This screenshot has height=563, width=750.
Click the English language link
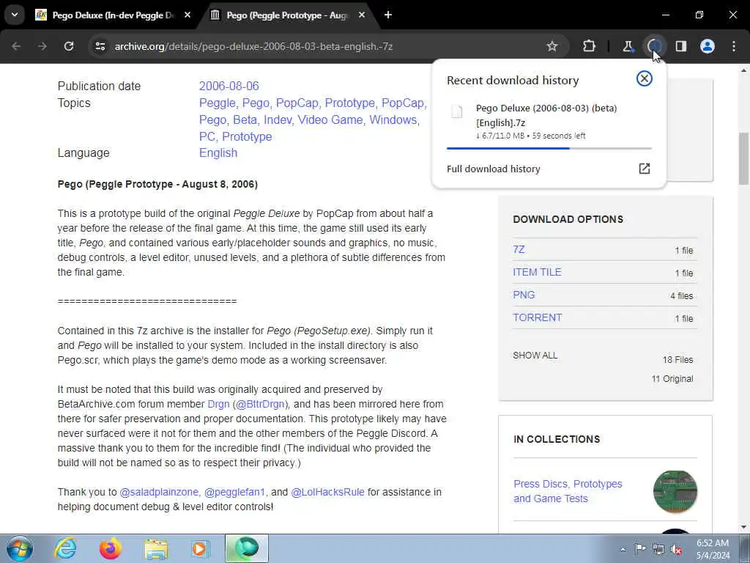coord(218,152)
